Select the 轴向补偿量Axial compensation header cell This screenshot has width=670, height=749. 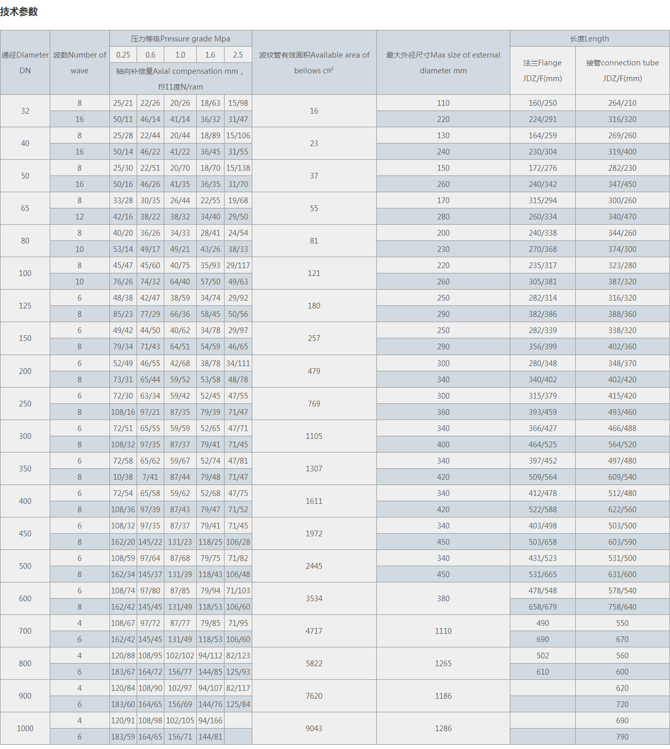click(x=181, y=79)
